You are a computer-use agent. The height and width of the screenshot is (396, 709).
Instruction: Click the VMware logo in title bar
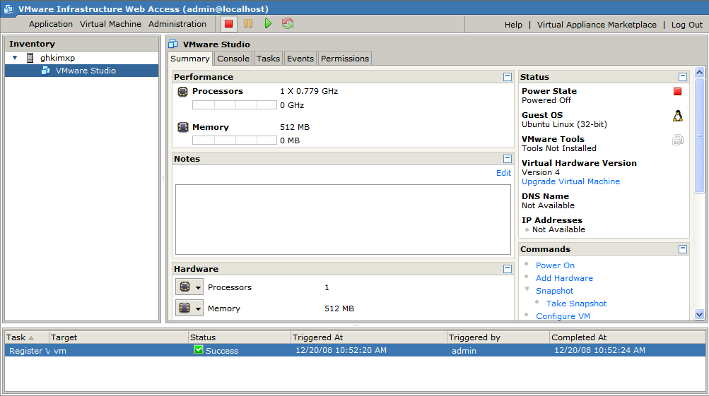(8, 8)
